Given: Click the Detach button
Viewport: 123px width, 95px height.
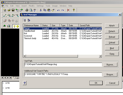Looking at the screenshot, I should click(112, 31).
